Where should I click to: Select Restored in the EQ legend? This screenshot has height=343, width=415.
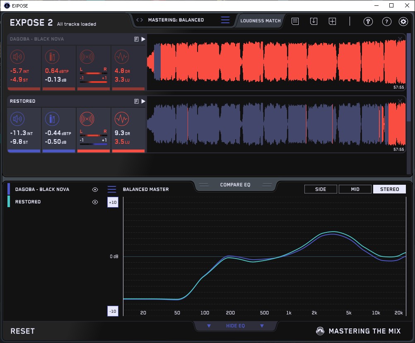coord(28,202)
